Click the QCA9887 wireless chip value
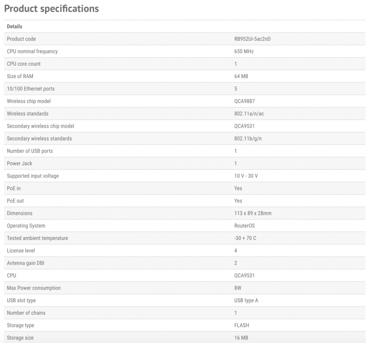This screenshot has width=366, height=343. (x=244, y=101)
